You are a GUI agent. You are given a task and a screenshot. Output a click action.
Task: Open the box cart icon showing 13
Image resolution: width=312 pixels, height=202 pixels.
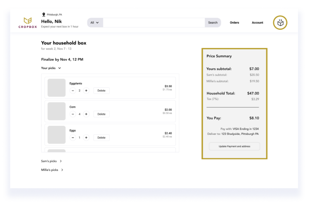(280, 23)
